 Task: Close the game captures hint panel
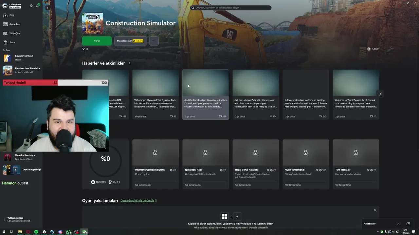[x=375, y=210]
